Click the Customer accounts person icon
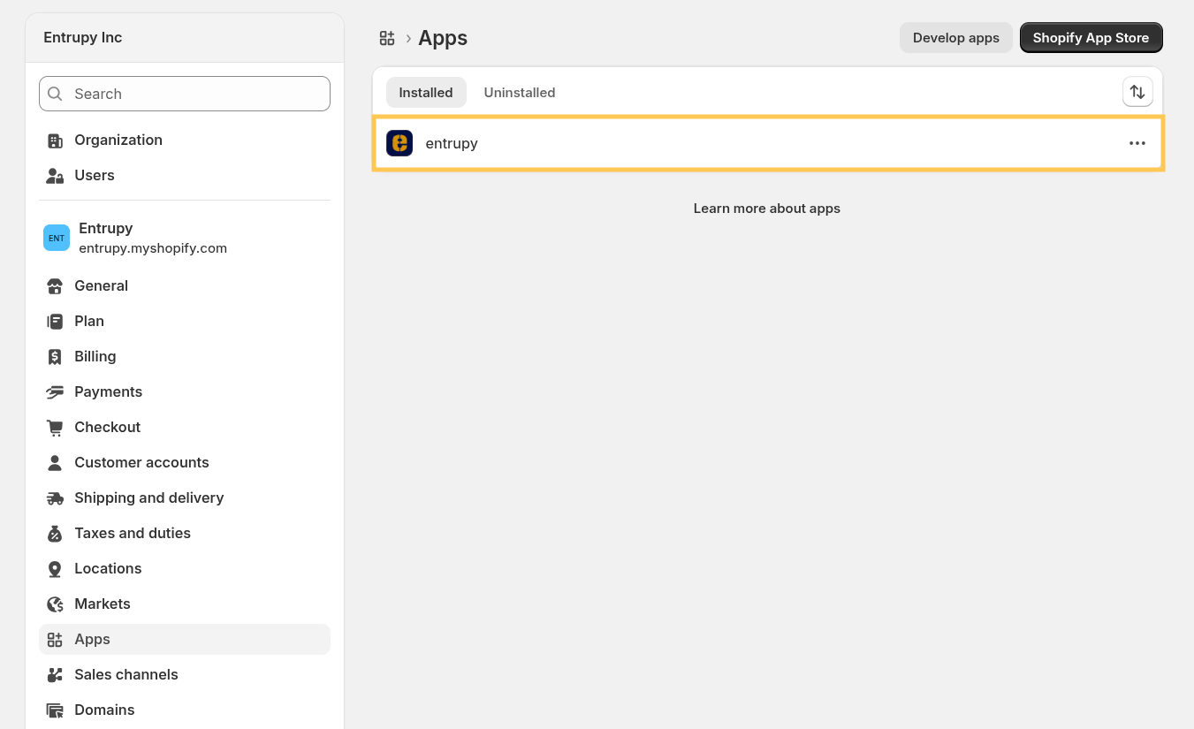 (x=55, y=463)
